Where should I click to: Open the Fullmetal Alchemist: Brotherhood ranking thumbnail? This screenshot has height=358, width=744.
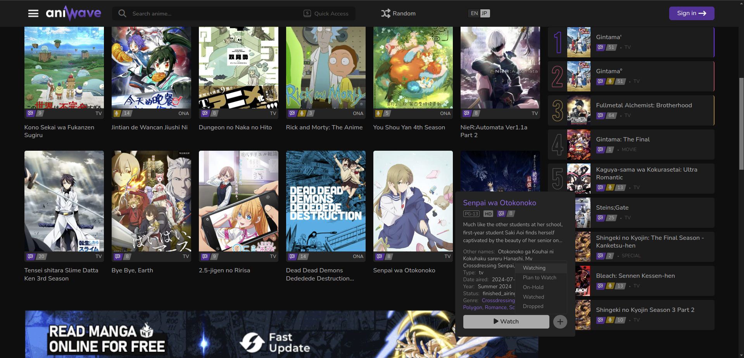coord(578,110)
